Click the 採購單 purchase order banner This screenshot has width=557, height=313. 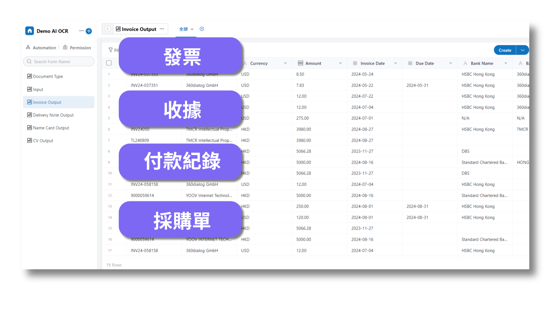[180, 220]
